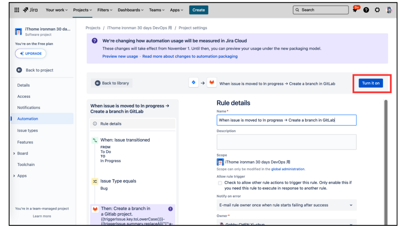Click the Rule details info icon
Viewport: 408px width, 229px height.
coord(95,124)
